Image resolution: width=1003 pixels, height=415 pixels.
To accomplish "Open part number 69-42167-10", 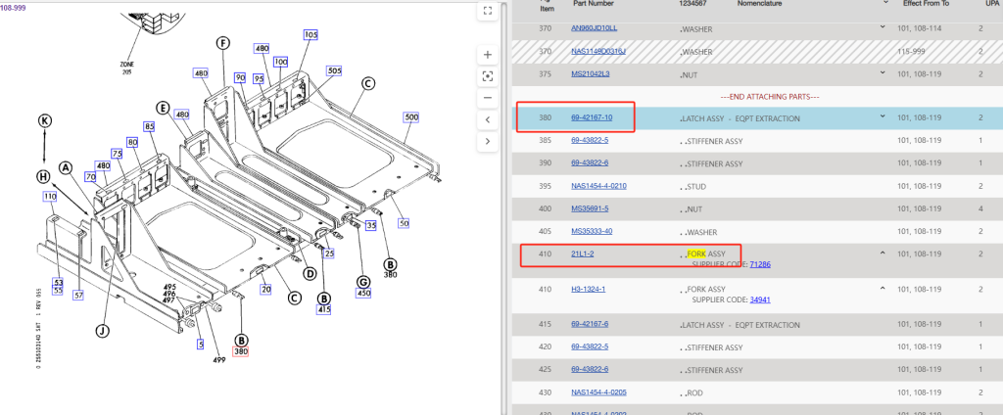I will pos(591,117).
